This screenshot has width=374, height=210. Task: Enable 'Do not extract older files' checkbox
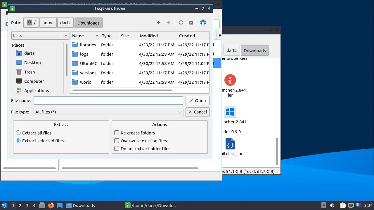[x=142, y=149]
